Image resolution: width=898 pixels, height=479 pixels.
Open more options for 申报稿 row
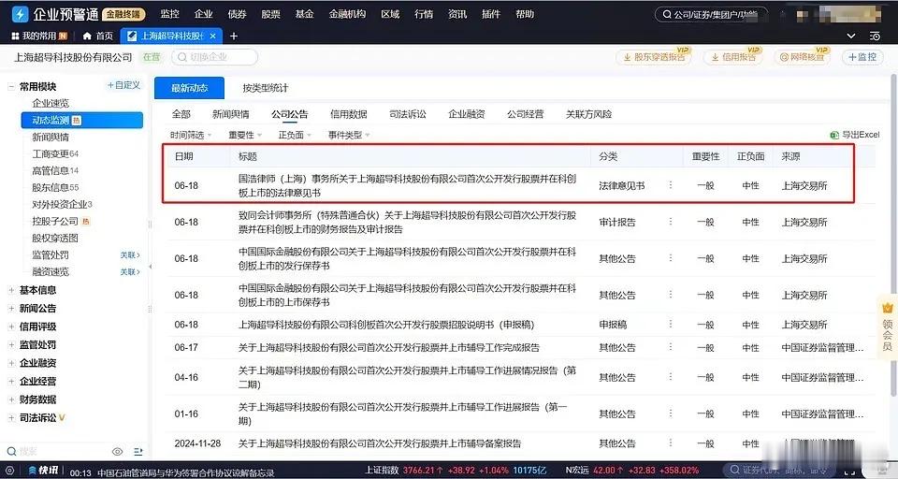click(x=670, y=325)
